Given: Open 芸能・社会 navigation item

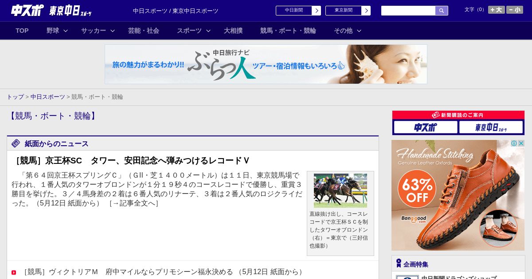Looking at the screenshot, I should (x=144, y=31).
